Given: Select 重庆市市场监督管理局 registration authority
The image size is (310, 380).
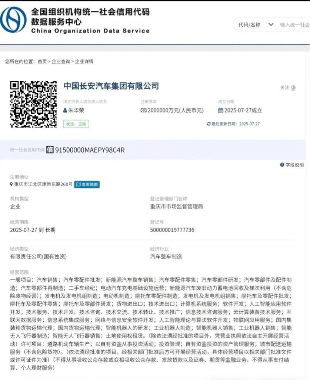Looking at the screenshot, I should click(177, 206).
